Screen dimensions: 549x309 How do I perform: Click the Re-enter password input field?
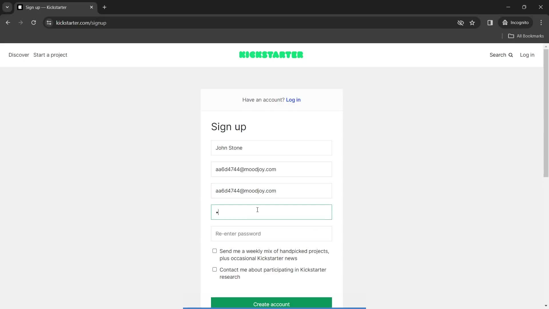click(271, 233)
